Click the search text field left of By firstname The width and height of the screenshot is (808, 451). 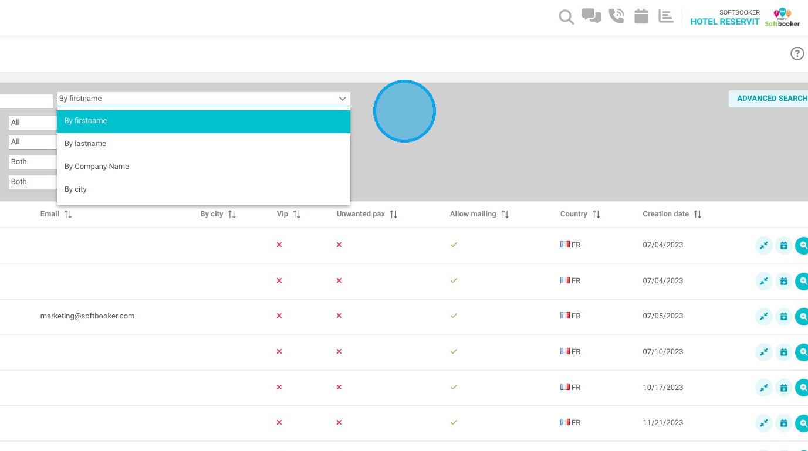click(x=26, y=101)
